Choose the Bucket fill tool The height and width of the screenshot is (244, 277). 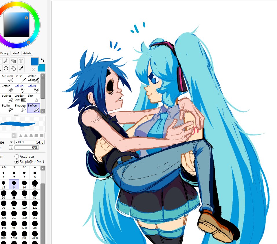[7, 98]
